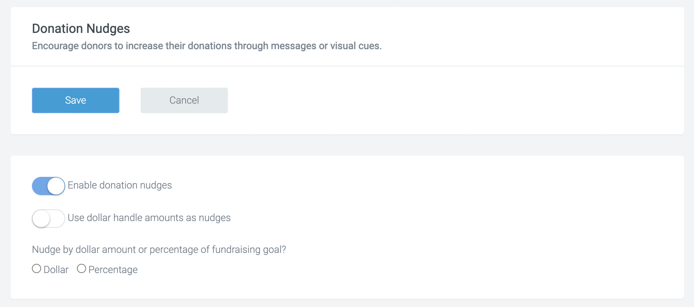
Task: Click blue track of donation nudges switch
Action: (x=39, y=186)
